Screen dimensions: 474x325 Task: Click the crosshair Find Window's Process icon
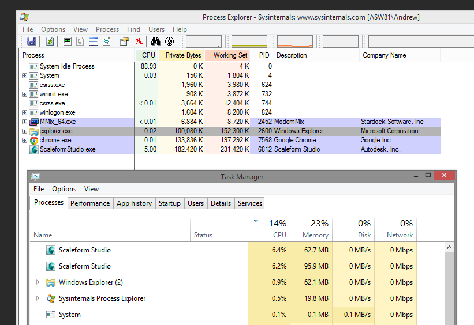click(170, 41)
